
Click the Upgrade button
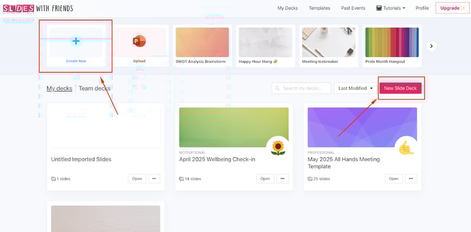(452, 8)
